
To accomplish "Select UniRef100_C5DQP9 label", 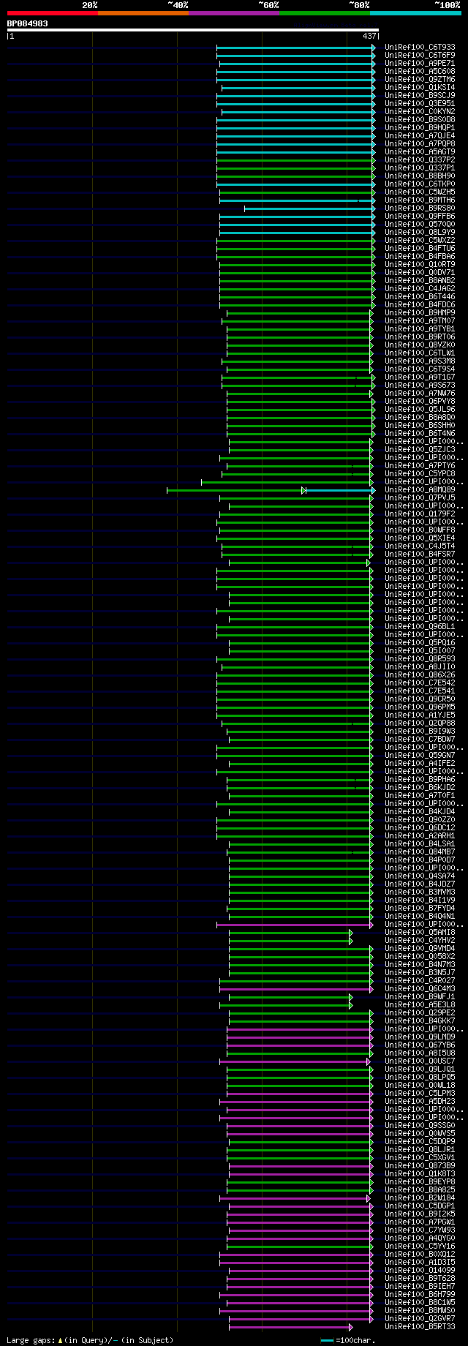I will (x=420, y=1142).
